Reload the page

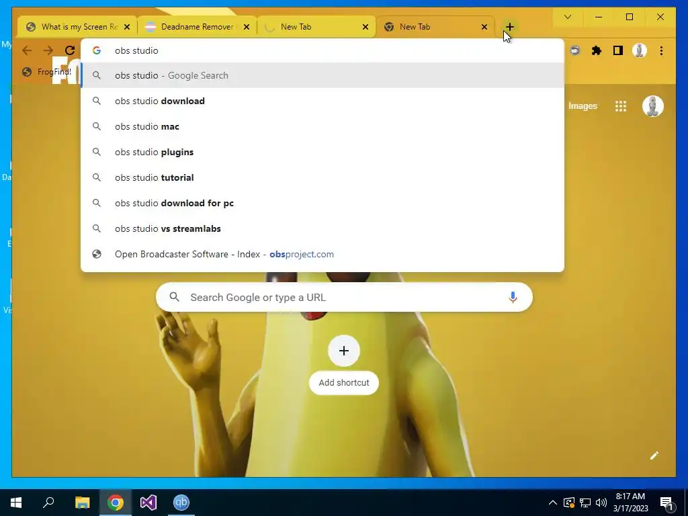[70, 50]
